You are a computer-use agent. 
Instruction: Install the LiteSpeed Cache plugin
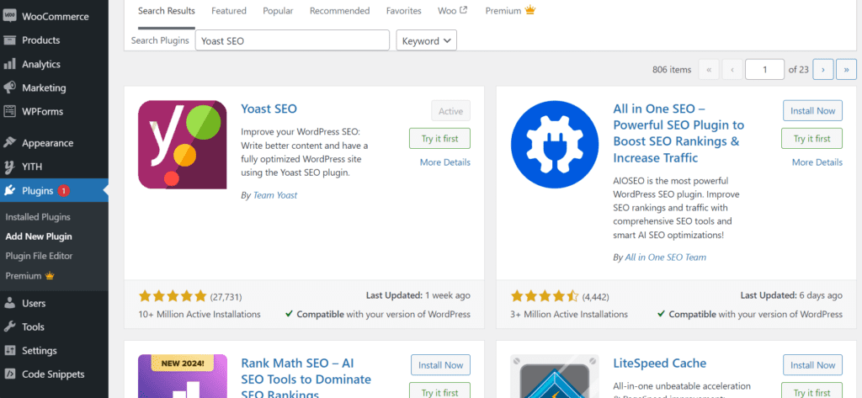tap(812, 365)
